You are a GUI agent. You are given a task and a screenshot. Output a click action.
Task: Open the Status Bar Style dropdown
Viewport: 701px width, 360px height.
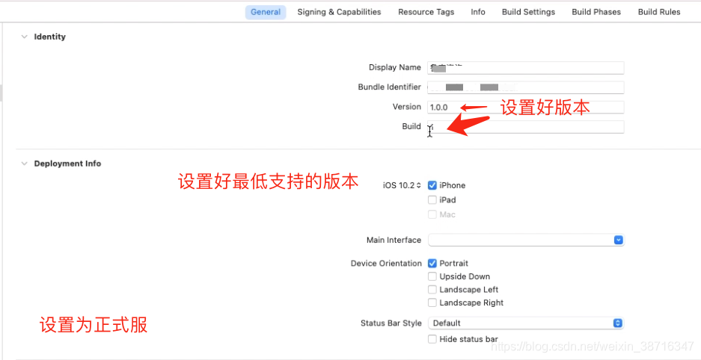tap(526, 323)
